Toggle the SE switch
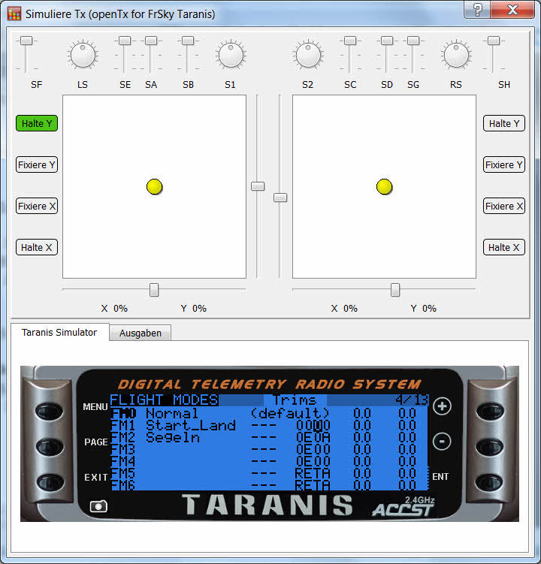 point(125,41)
